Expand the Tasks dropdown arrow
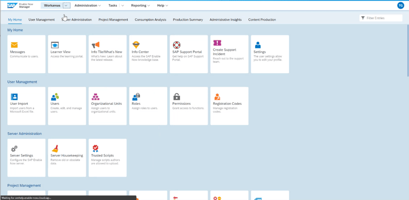The height and width of the screenshot is (200, 409). click(122, 6)
